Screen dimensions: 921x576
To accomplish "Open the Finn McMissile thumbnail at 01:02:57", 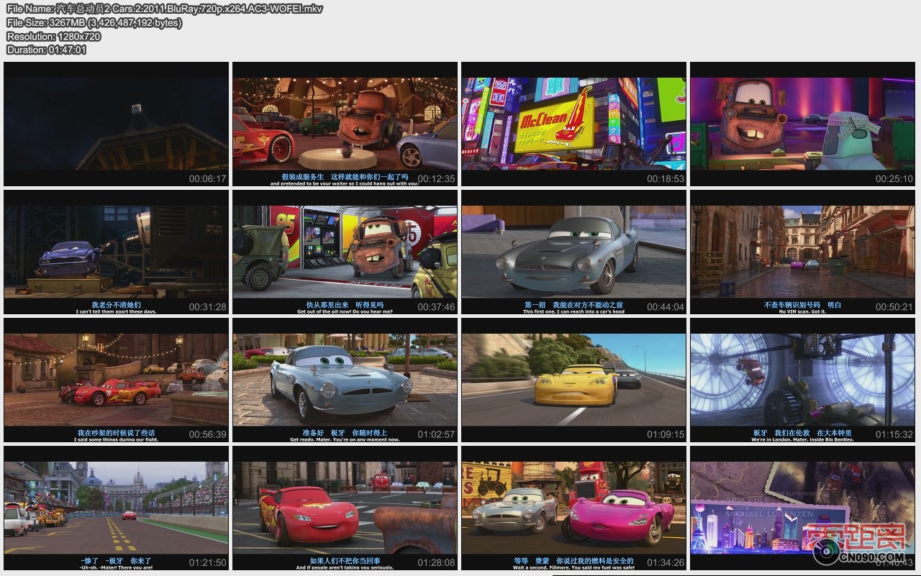I will pos(345,380).
